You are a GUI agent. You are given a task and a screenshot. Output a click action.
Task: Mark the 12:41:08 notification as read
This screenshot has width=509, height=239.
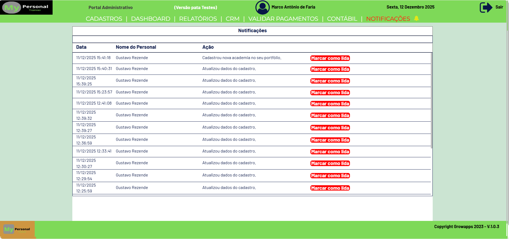pyautogui.click(x=330, y=104)
